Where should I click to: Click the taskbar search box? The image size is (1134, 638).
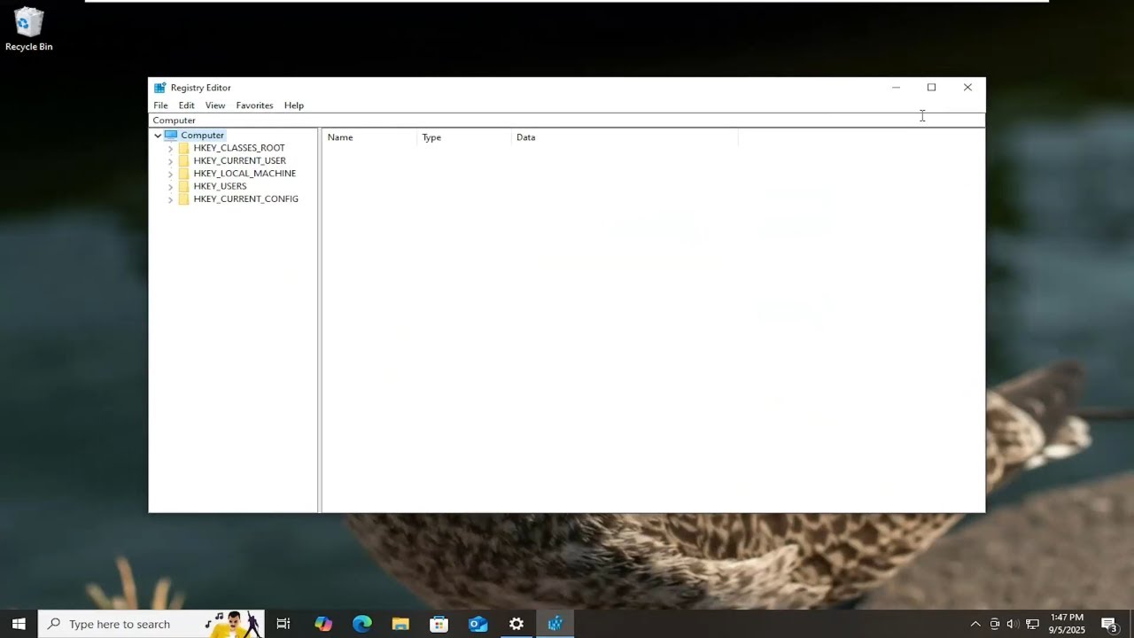pos(151,624)
